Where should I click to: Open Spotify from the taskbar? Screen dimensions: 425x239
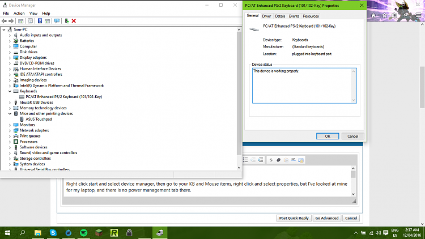tap(83, 233)
